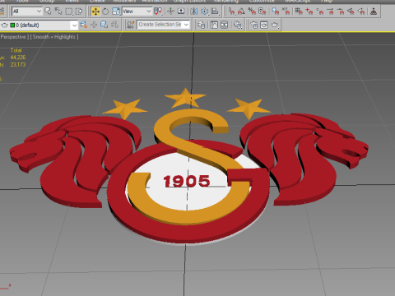Click the Create Selection Set field
This screenshot has width=395, height=296.
coord(160,25)
